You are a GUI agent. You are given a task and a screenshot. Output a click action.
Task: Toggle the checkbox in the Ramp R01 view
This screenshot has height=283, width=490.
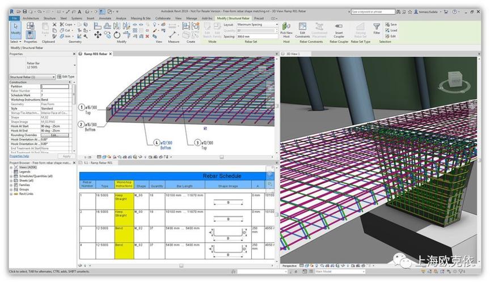point(205,128)
